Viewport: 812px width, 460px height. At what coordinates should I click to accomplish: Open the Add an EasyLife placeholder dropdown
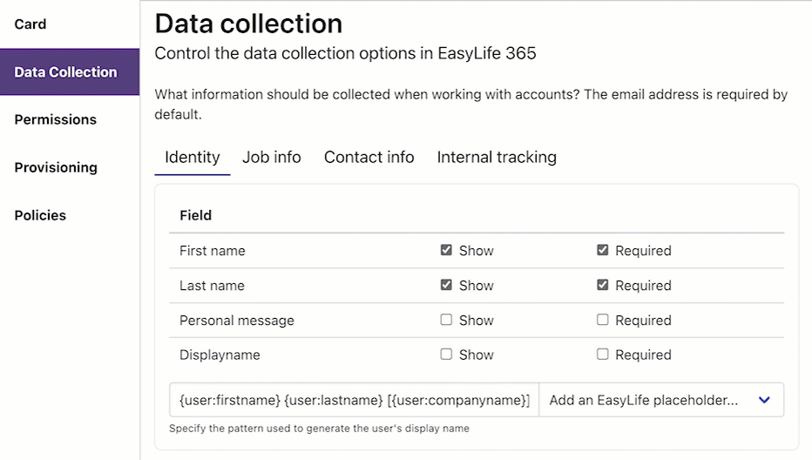tap(661, 400)
